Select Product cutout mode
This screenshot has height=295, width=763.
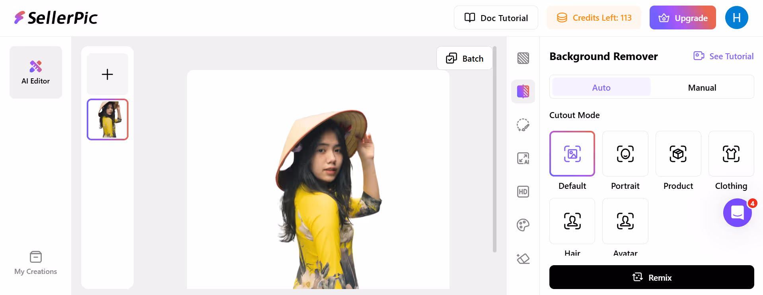678,154
